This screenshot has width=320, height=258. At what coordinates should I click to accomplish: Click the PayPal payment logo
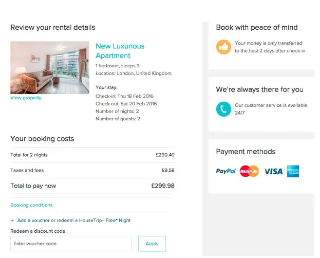click(225, 171)
